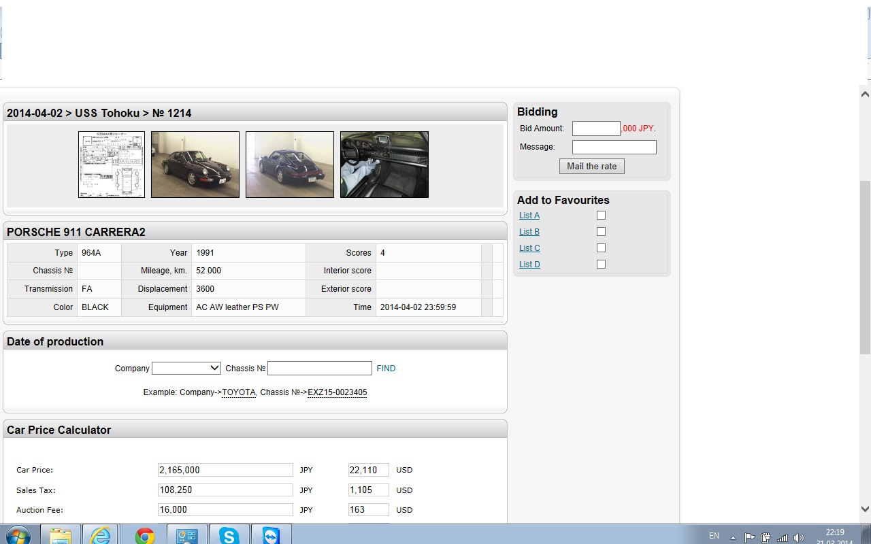This screenshot has height=544, width=871.
Task: Select the displacement value '3600'
Action: point(205,289)
